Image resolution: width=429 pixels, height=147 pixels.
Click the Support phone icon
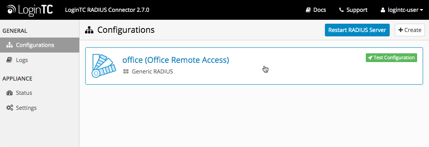[341, 10]
